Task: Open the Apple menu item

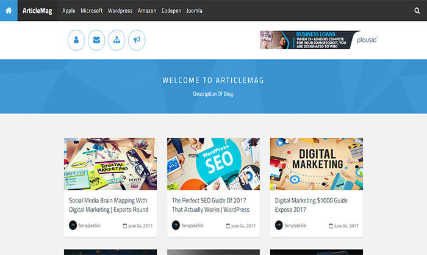Action: [68, 10]
